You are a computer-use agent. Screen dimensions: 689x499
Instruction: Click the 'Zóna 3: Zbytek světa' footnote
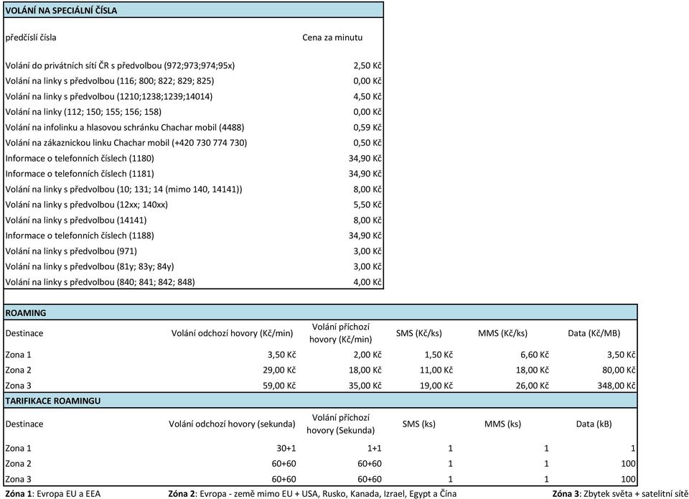pos(620,494)
